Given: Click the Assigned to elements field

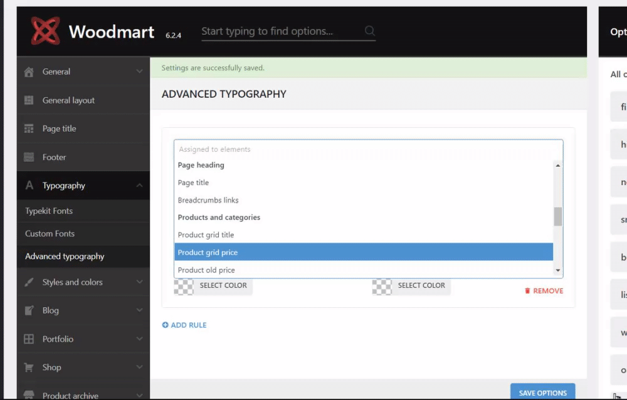Looking at the screenshot, I should 368,149.
